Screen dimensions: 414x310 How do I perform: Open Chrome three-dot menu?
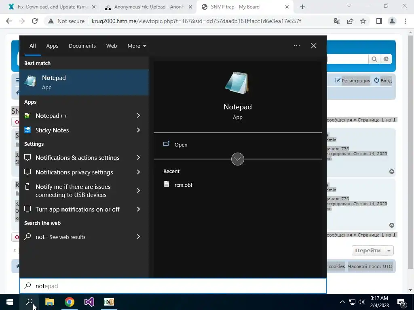tap(405, 21)
